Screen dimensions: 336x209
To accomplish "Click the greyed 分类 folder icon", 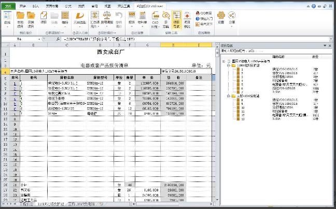I will (x=54, y=16).
